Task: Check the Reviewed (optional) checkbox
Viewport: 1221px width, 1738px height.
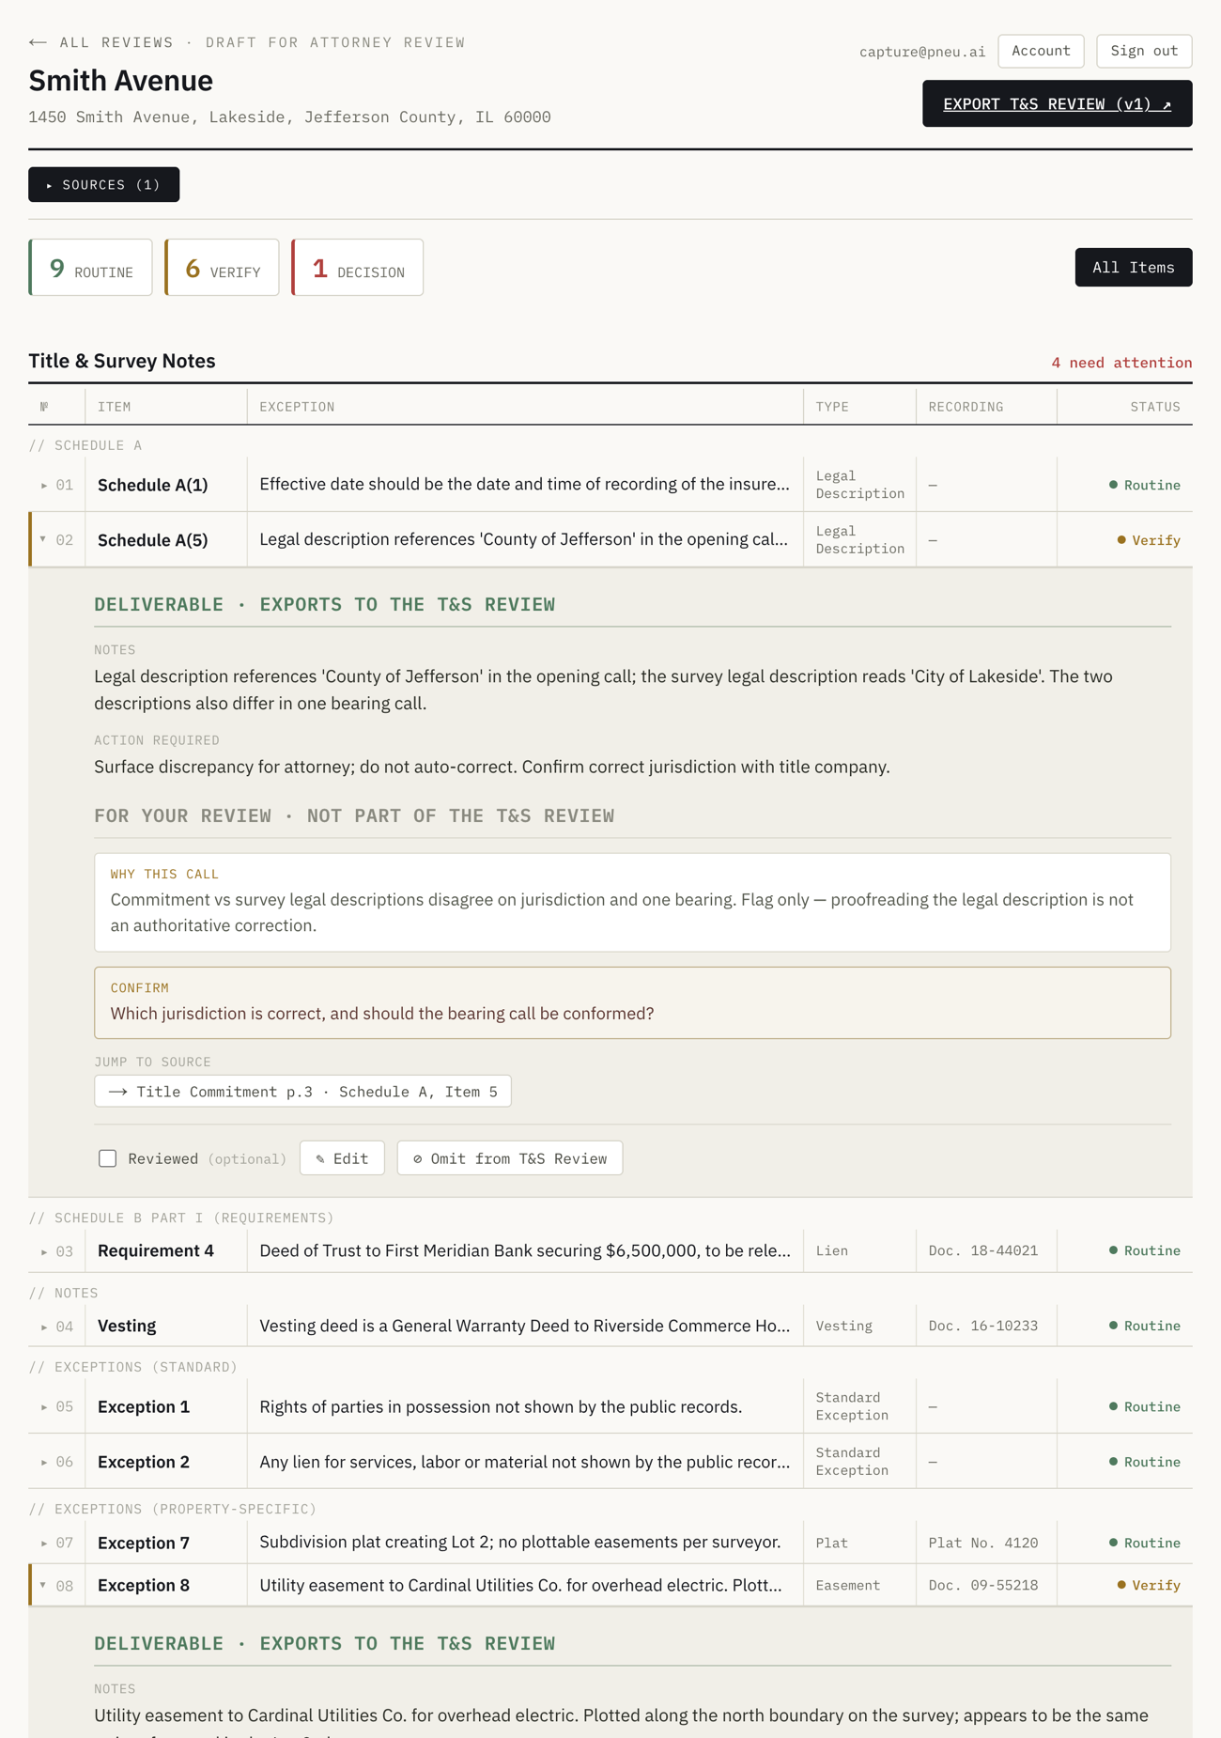Action: coord(108,1158)
